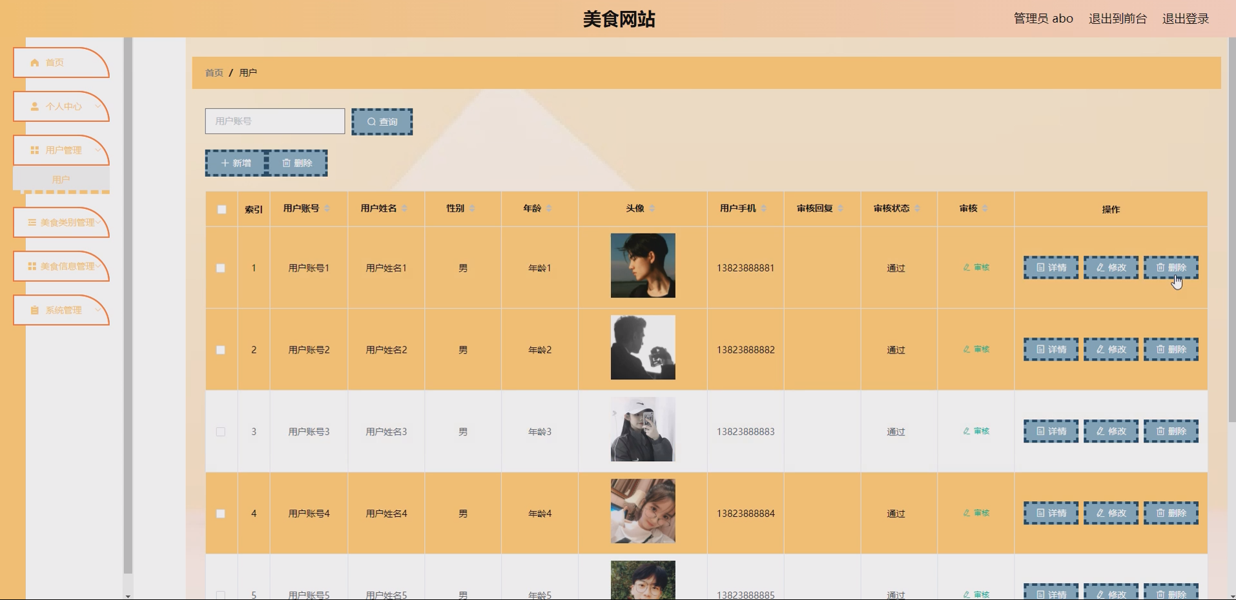This screenshot has height=600, width=1236.
Task: Focus the 用户账号 search field
Action: (275, 121)
